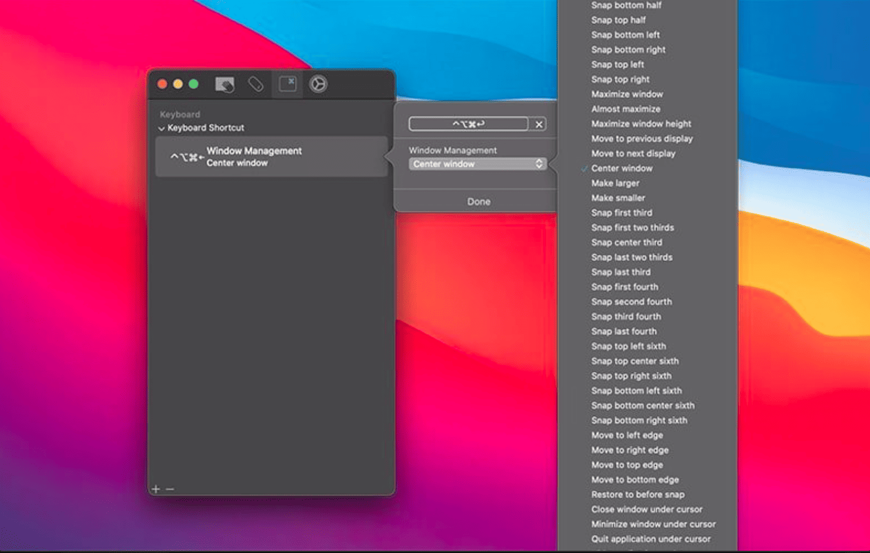The width and height of the screenshot is (870, 553).
Task: Open the circular settings toolbar icon
Action: pyautogui.click(x=318, y=84)
